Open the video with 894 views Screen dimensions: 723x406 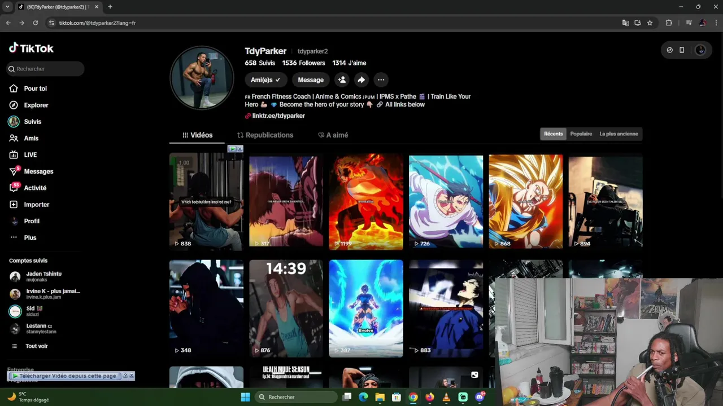[x=606, y=202]
